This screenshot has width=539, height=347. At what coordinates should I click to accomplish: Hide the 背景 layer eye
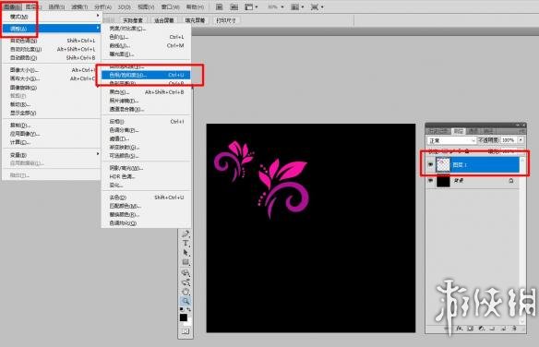click(430, 181)
